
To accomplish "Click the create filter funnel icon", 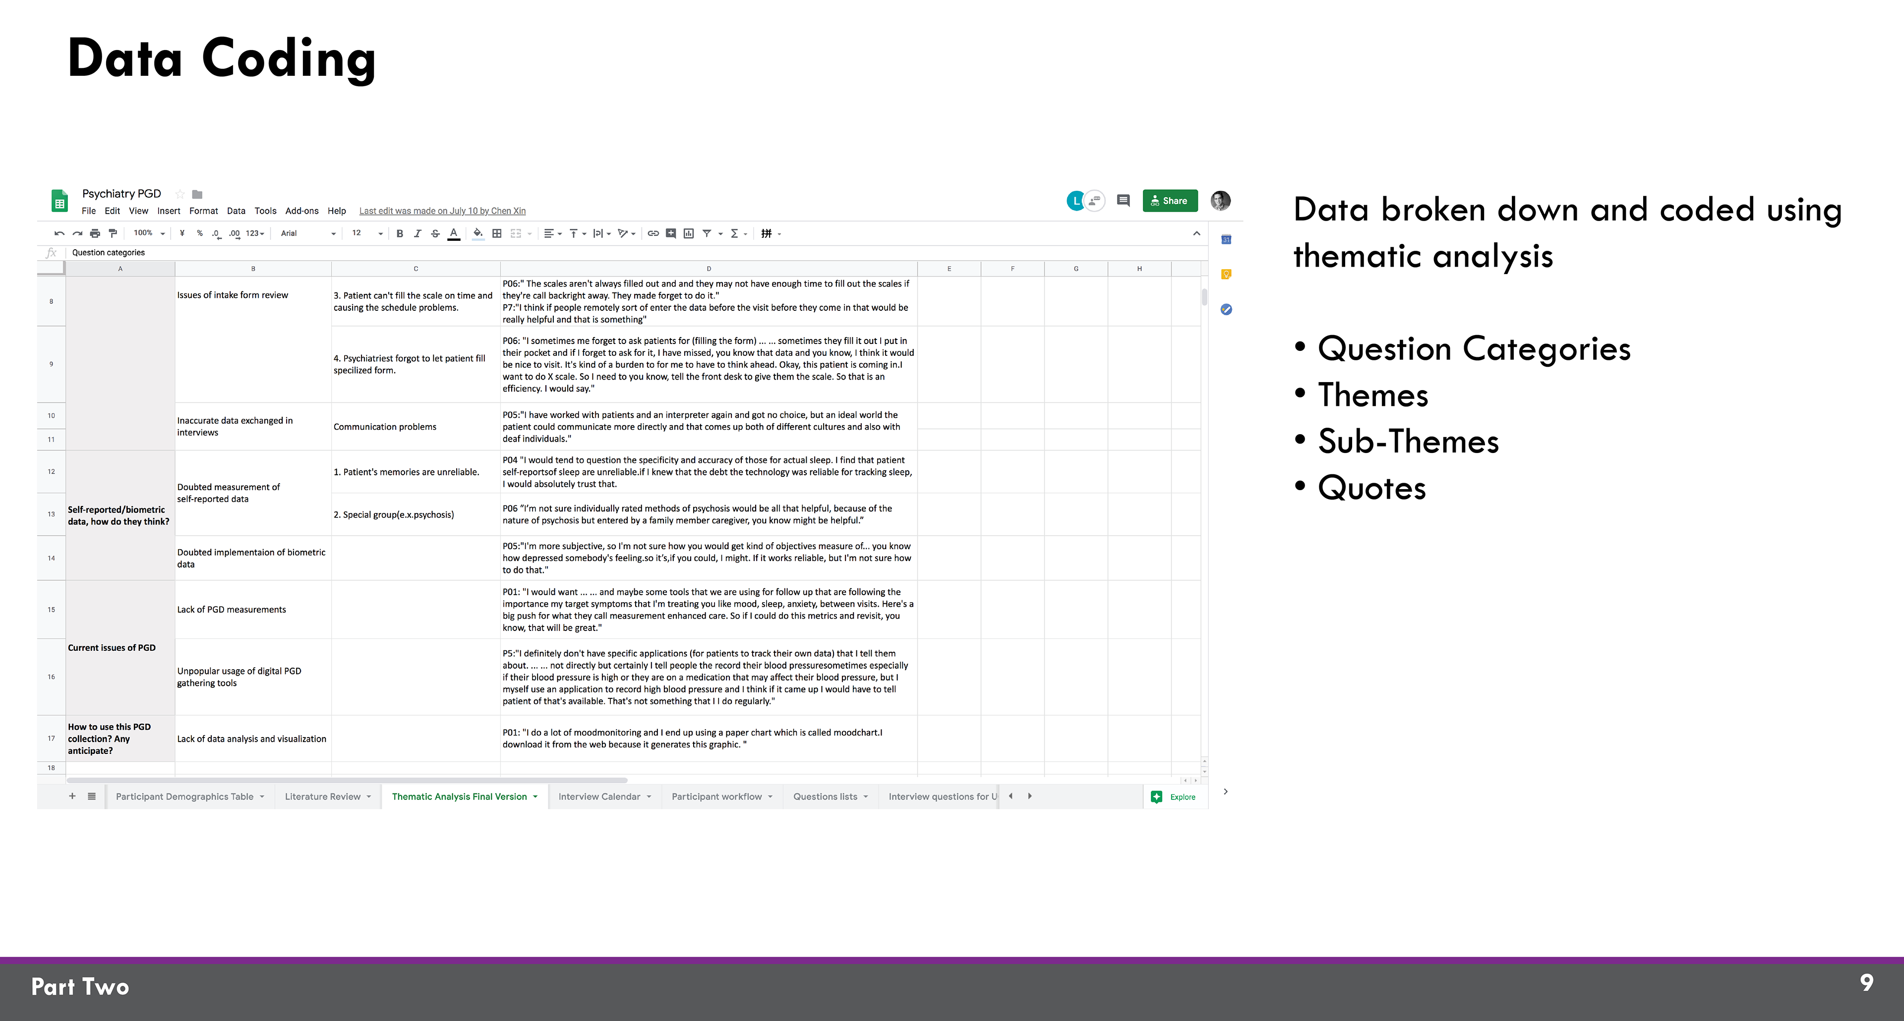I will (x=707, y=233).
